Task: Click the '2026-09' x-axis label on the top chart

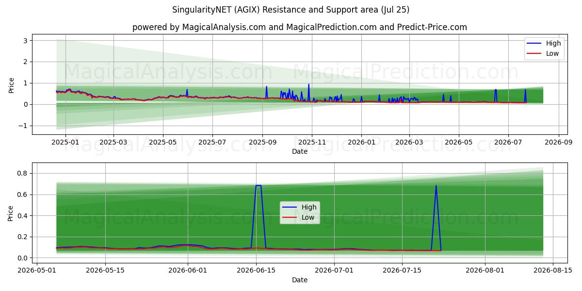Action: [x=559, y=143]
